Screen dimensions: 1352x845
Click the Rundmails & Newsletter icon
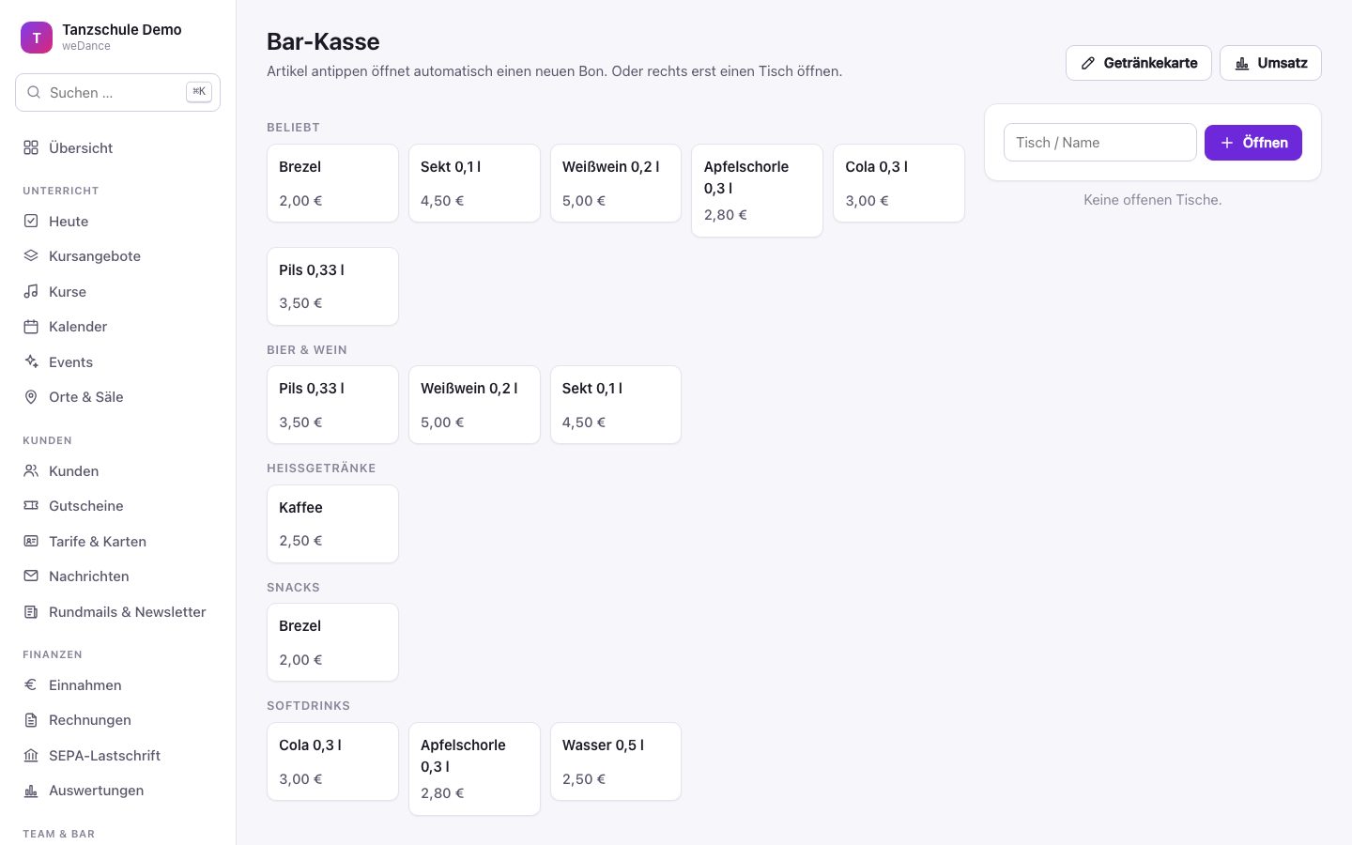click(31, 611)
